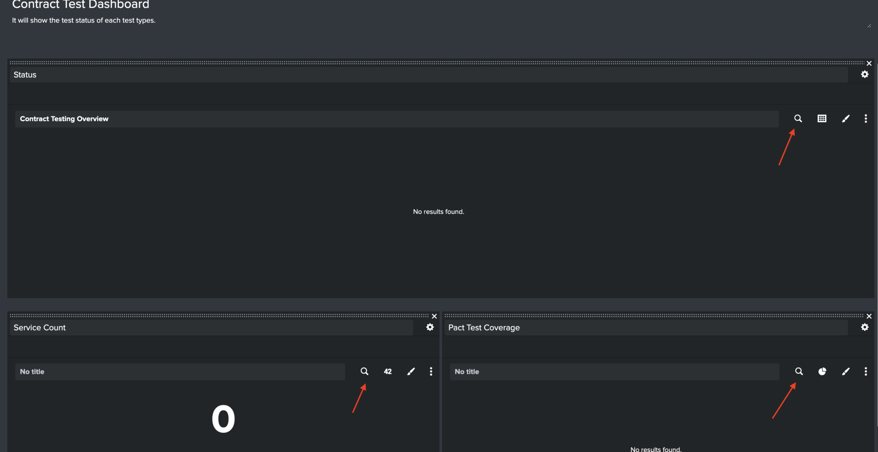
Task: Open the paintbrush styling for the Service Count panel
Action: (411, 371)
